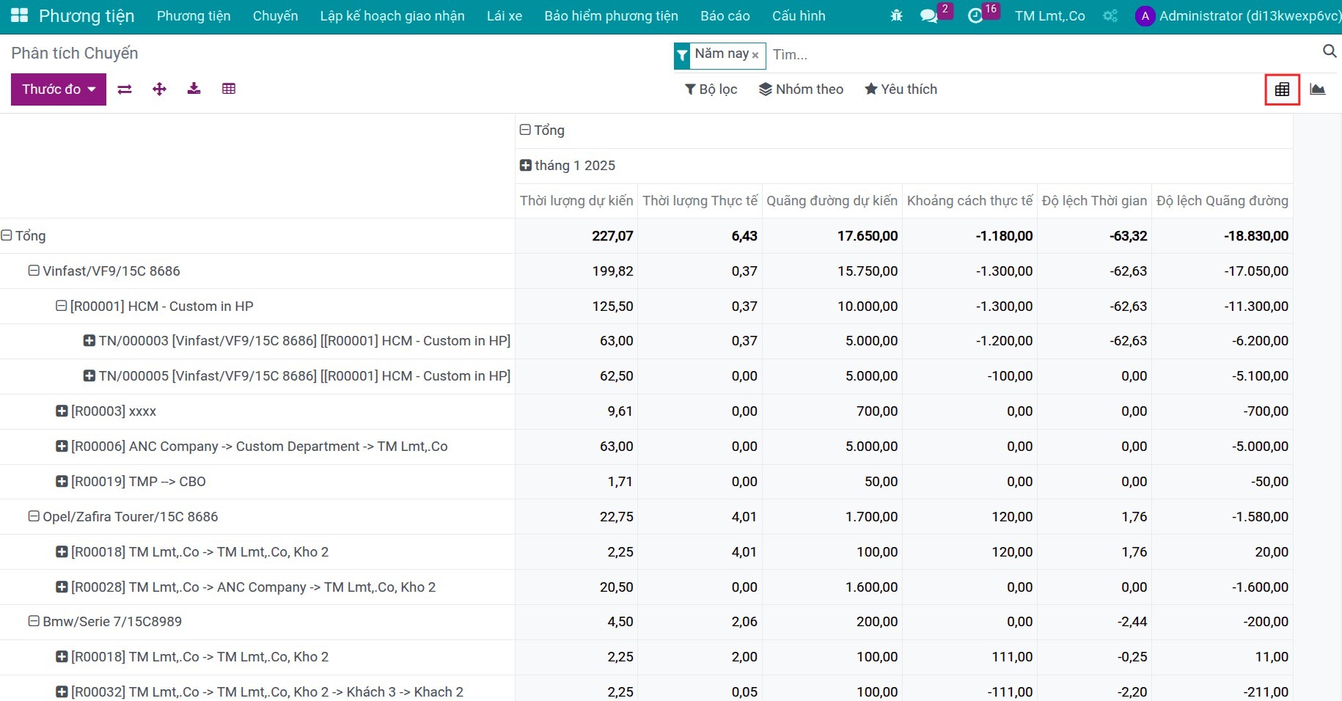Switch to pivot table view icon

click(1282, 89)
